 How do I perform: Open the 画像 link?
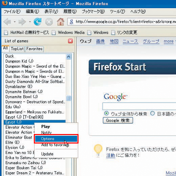[x=101, y=41]
